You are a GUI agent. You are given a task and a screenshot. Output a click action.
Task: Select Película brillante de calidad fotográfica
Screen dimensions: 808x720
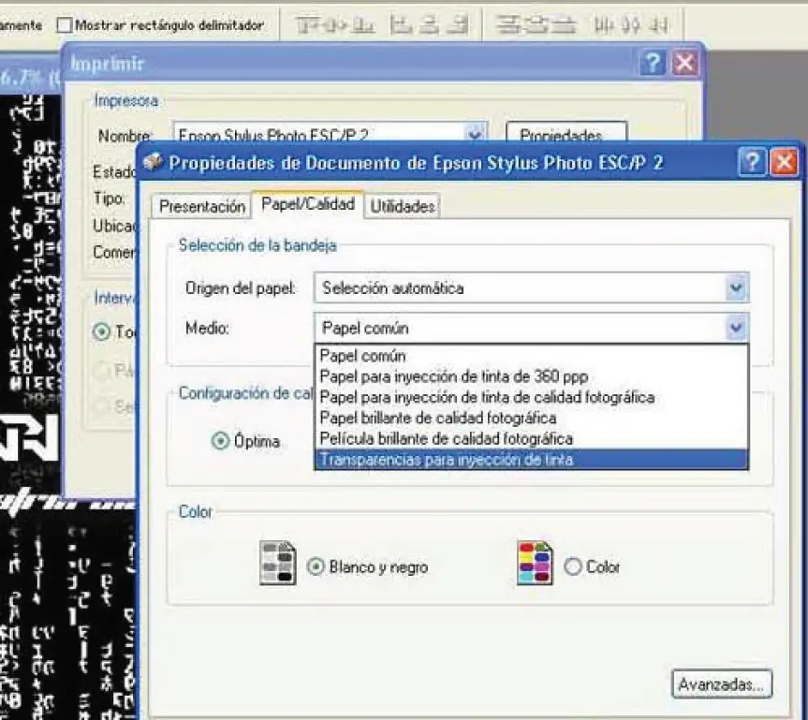click(x=531, y=439)
